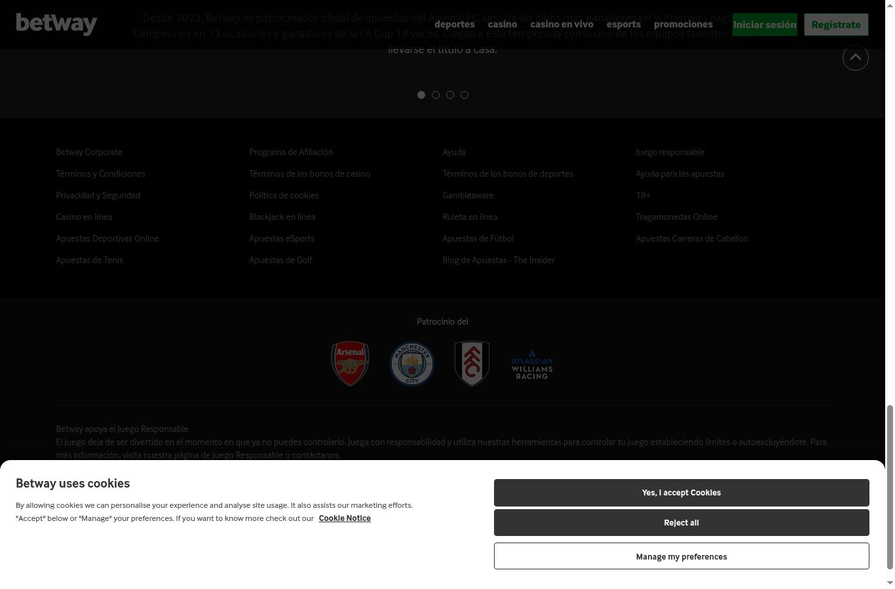Open the Apuestas eSports link
The width and height of the screenshot is (895, 589).
click(282, 238)
